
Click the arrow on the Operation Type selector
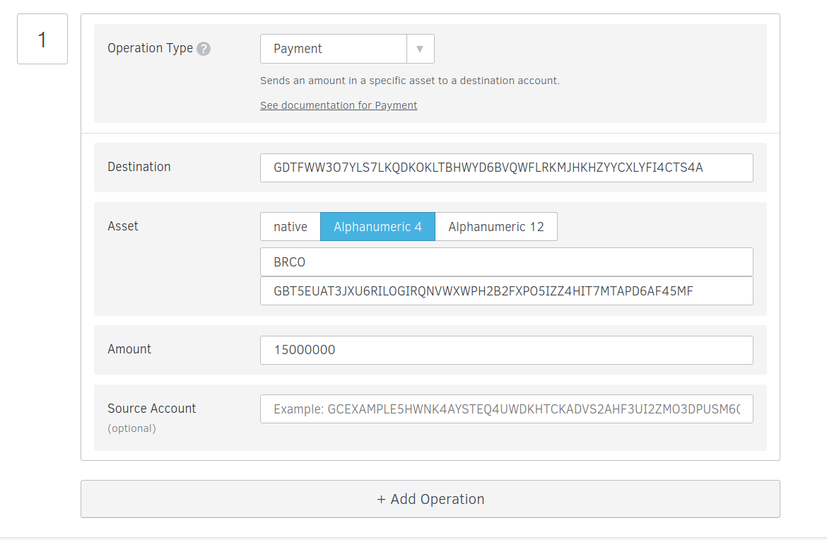point(420,49)
